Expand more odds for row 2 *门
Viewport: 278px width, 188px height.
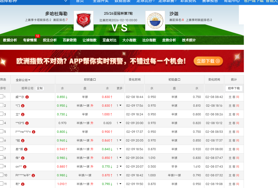pos(119,106)
